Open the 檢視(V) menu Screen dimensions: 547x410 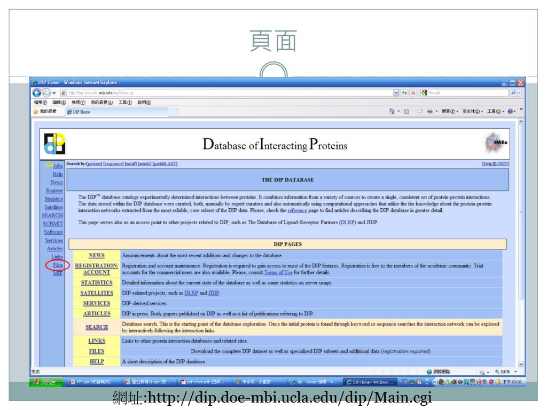tap(78, 102)
